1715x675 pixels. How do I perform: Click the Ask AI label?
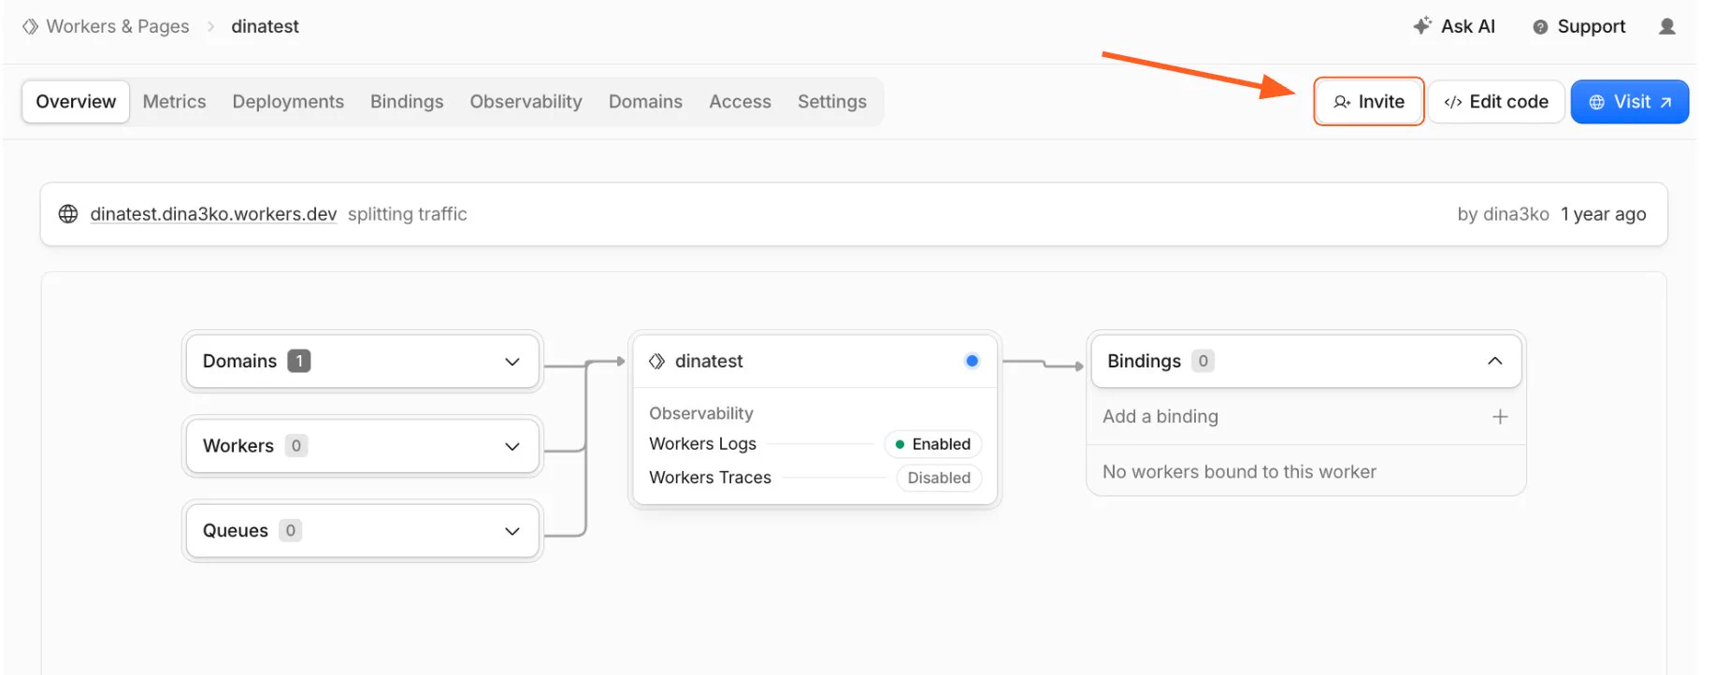coord(1468,26)
